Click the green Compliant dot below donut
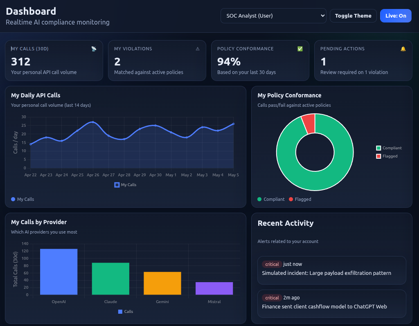 pyautogui.click(x=259, y=199)
